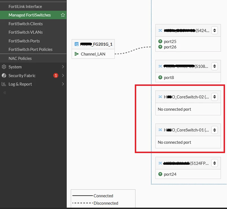Image resolution: width=227 pixels, height=209 pixels.
Task: Click the green up status icon for port26
Action: (x=160, y=47)
